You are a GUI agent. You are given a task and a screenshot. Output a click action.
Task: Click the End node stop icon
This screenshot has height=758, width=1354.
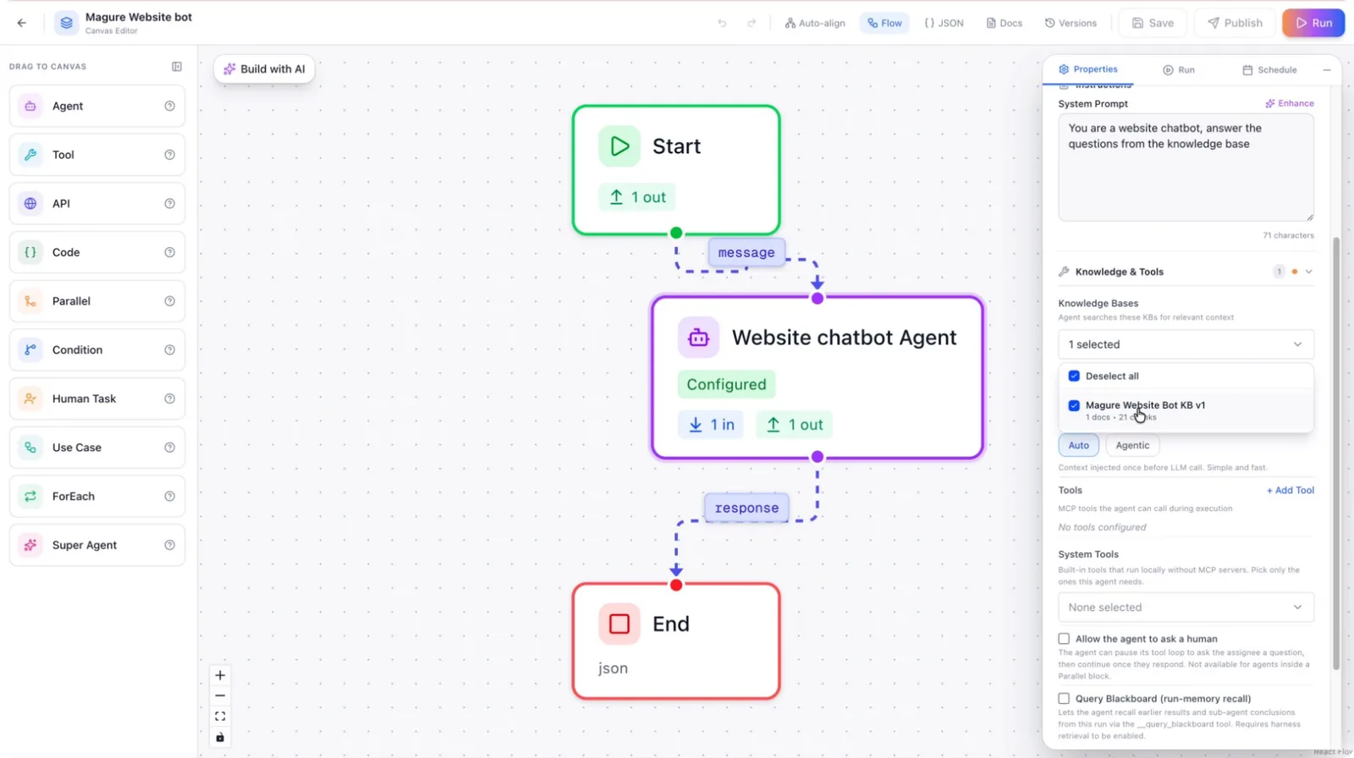tap(619, 624)
